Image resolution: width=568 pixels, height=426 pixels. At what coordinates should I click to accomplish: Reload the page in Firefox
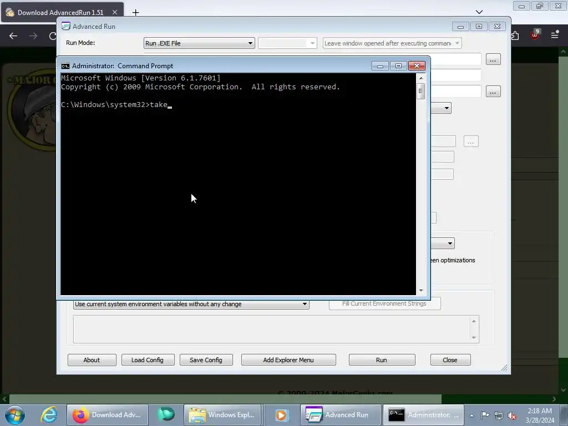53,36
